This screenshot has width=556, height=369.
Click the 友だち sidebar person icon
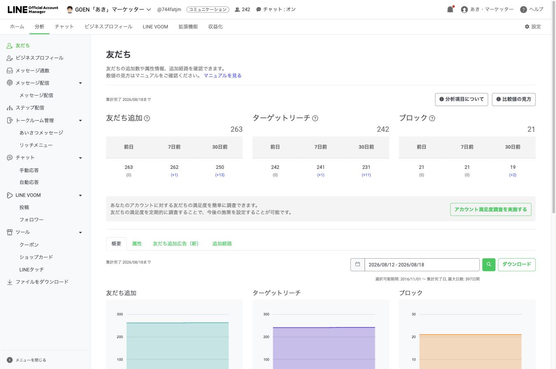9,46
